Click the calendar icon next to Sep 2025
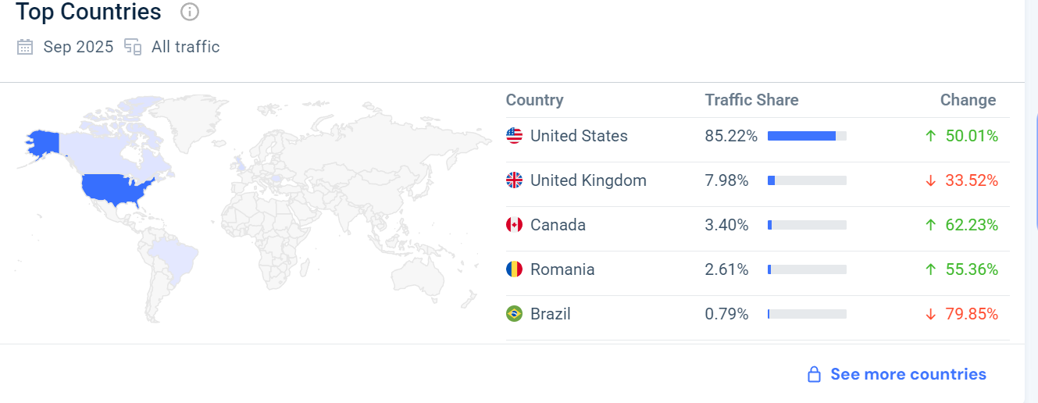Image resolution: width=1038 pixels, height=403 pixels. [x=25, y=47]
